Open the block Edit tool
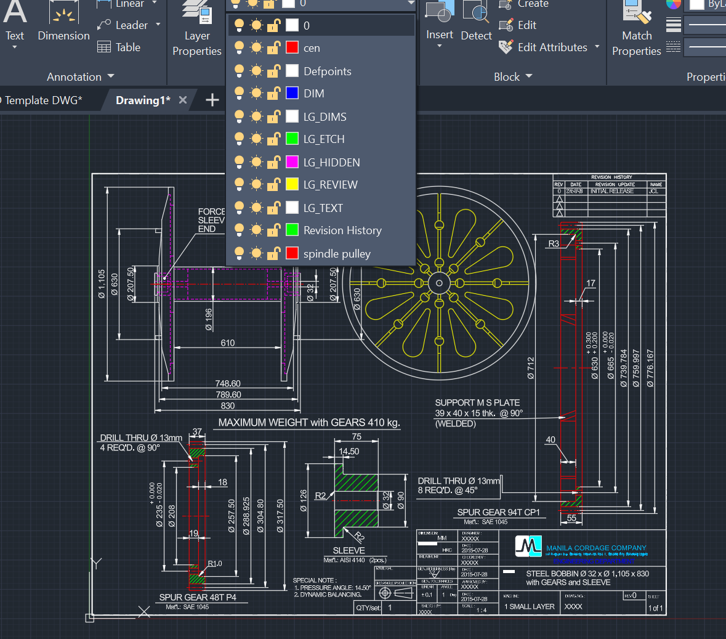The height and width of the screenshot is (639, 726). [x=525, y=25]
